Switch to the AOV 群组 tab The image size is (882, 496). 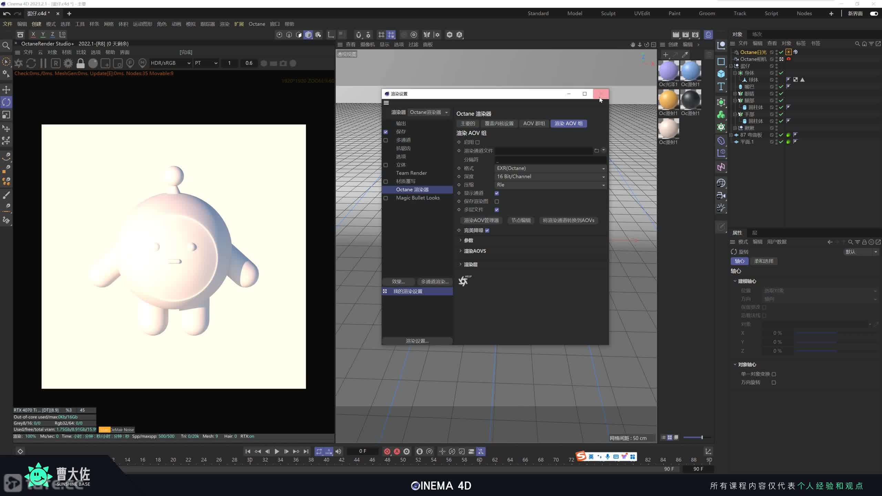534,123
